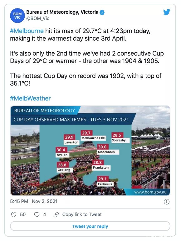Click the www.bom.gov.au text in image
This screenshot has height=241, width=181.
[x=150, y=192]
